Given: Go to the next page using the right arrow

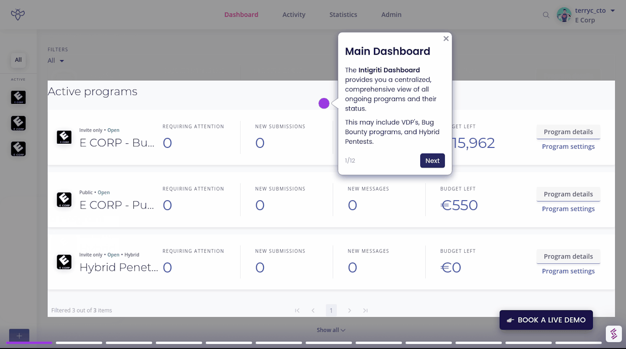Looking at the screenshot, I should [x=350, y=310].
